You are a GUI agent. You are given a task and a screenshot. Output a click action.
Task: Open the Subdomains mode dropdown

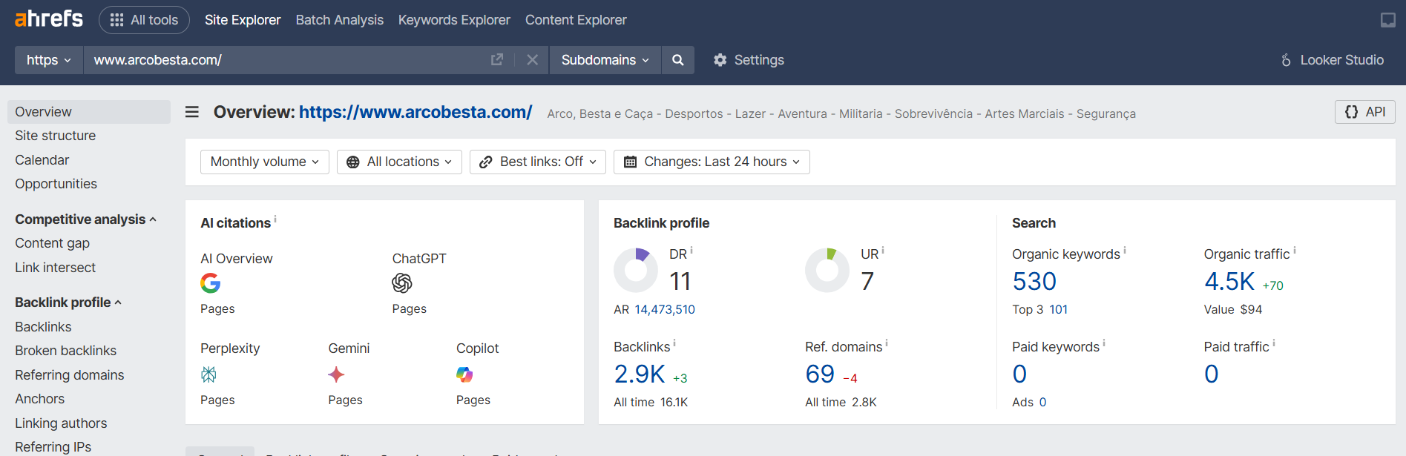tap(605, 60)
